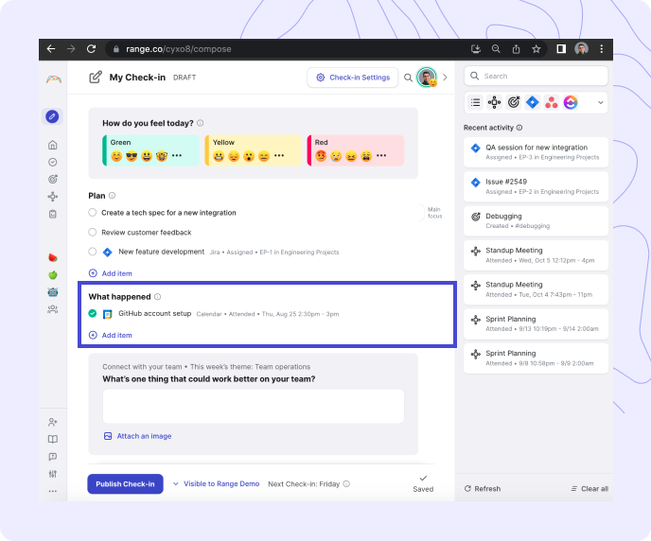Image resolution: width=651 pixels, height=541 pixels.
Task: Open goals target icon in left sidebar
Action: point(53,179)
